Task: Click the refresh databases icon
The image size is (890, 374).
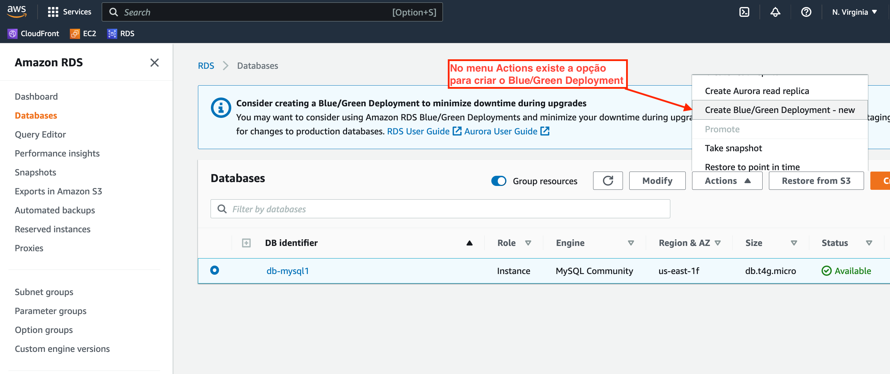Action: pos(608,180)
